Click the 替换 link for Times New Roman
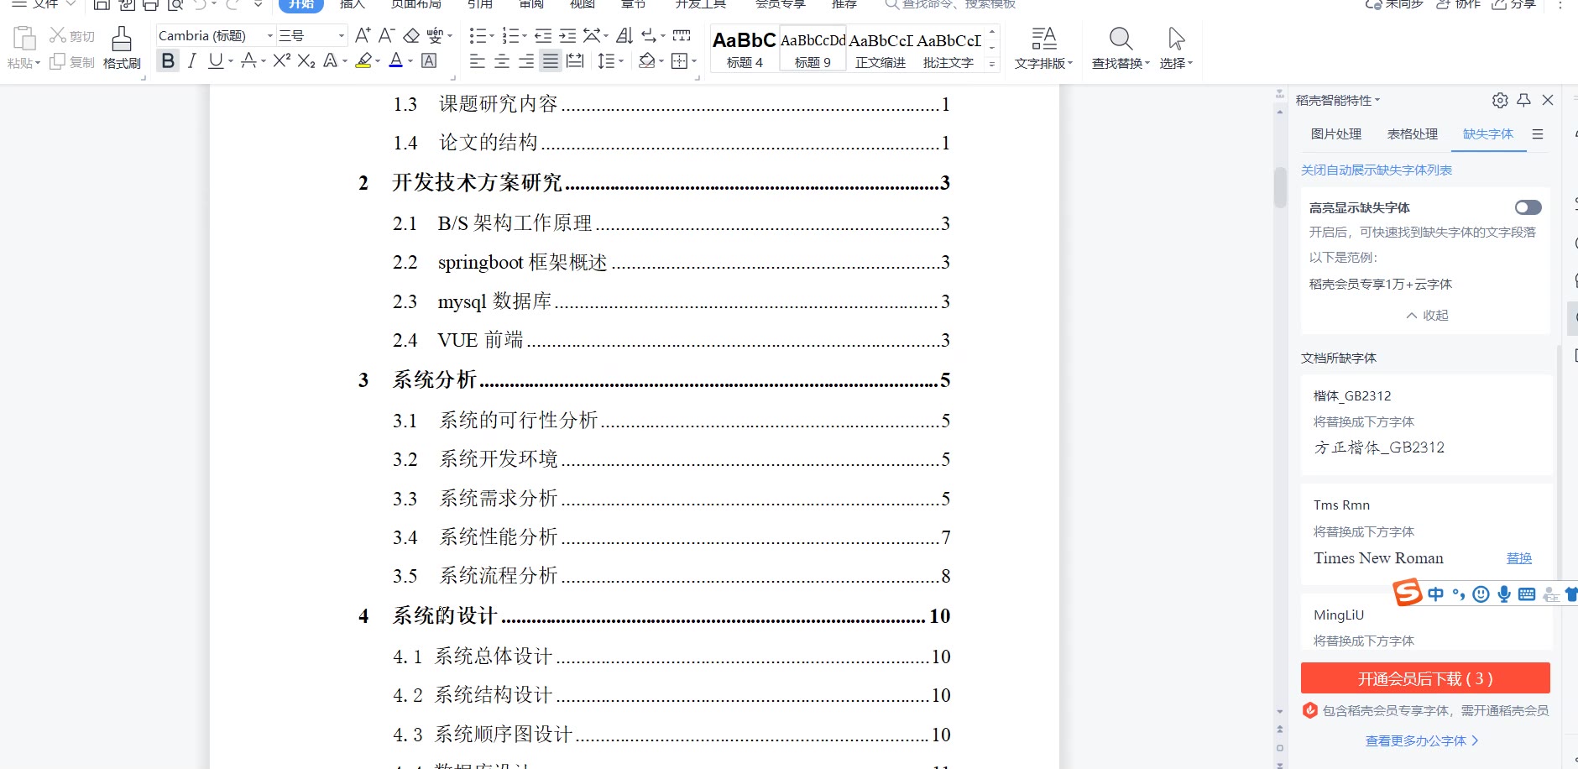The width and height of the screenshot is (1578, 769). pyautogui.click(x=1519, y=558)
